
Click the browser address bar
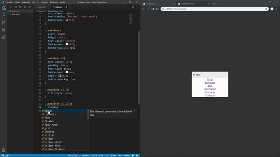(214, 9)
